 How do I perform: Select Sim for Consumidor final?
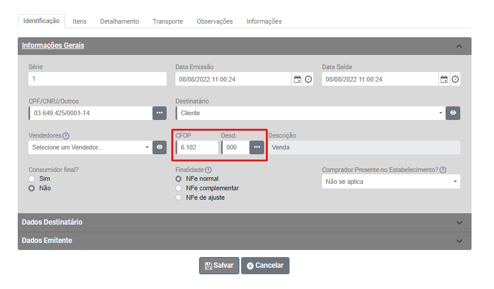pyautogui.click(x=32, y=178)
